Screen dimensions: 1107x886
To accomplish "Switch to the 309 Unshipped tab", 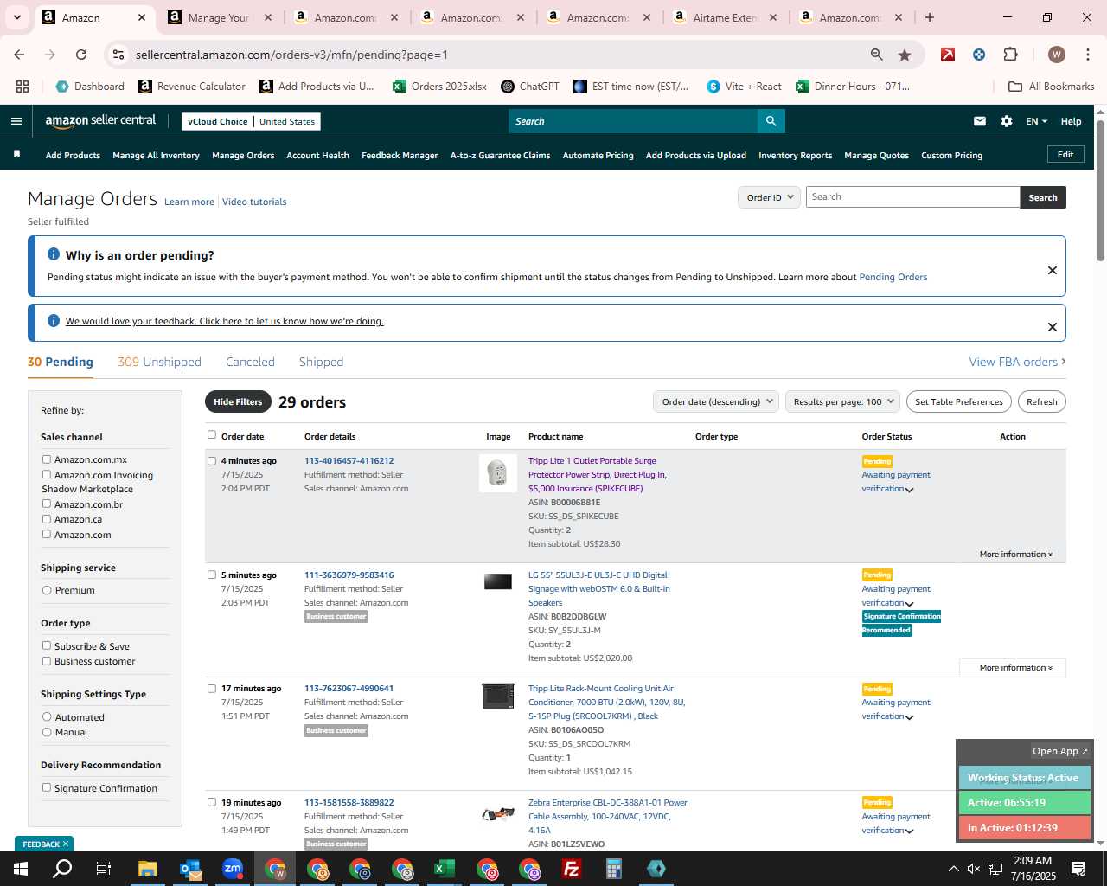I will [x=159, y=362].
